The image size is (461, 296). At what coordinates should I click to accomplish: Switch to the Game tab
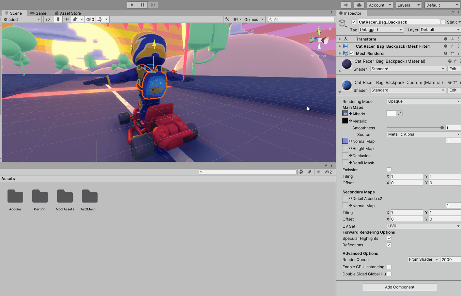click(38, 13)
